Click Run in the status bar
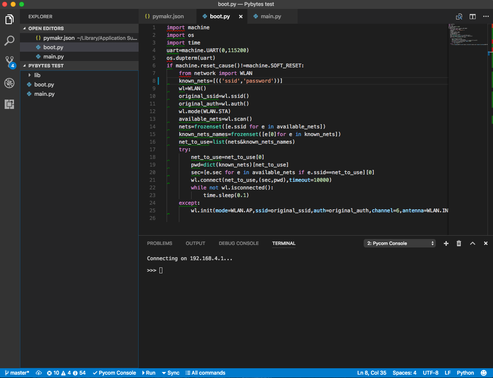The width and height of the screenshot is (493, 378). click(x=148, y=373)
